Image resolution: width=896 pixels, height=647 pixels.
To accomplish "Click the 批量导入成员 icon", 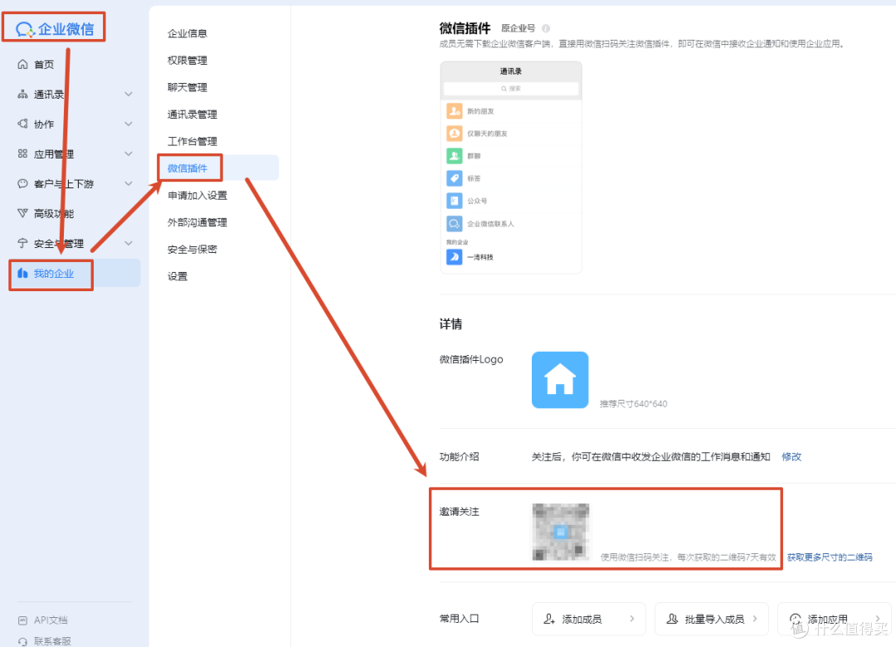I will 672,619.
